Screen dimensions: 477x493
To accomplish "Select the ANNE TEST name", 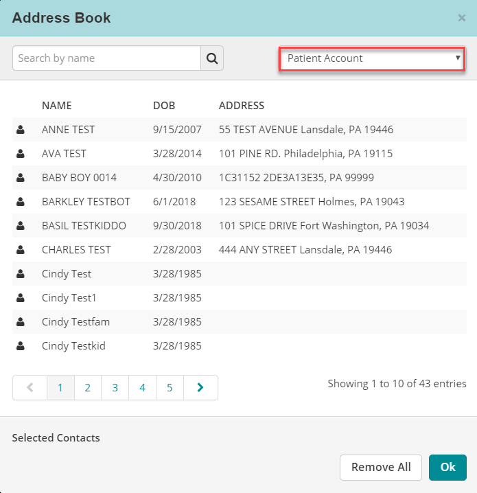I will point(68,130).
